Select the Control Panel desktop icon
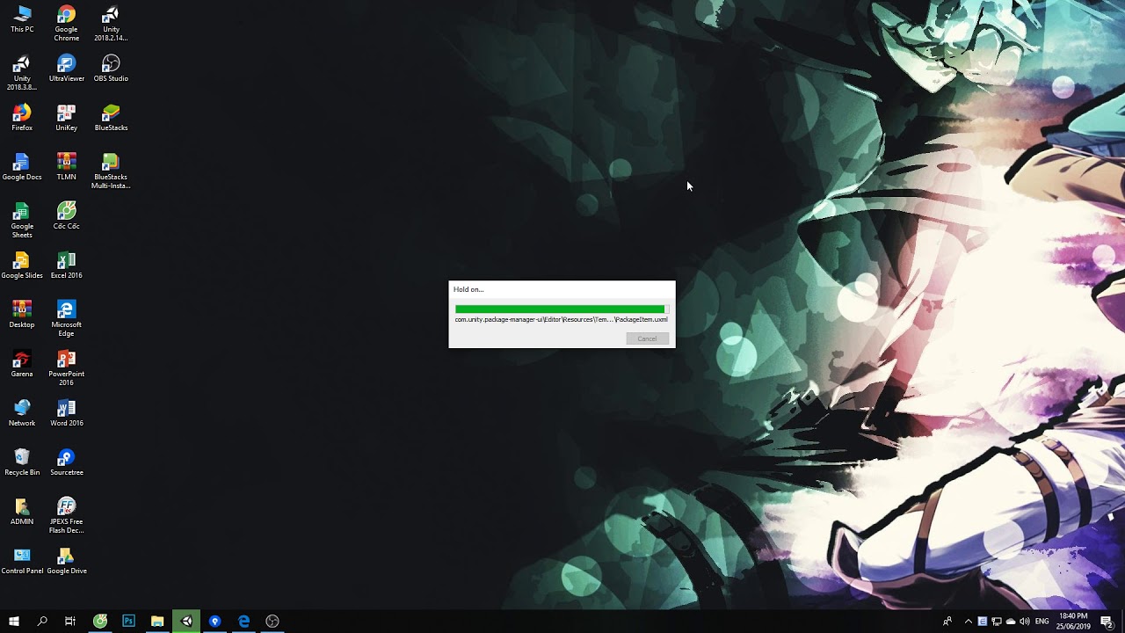Screen dimensions: 1125x633 [22, 561]
